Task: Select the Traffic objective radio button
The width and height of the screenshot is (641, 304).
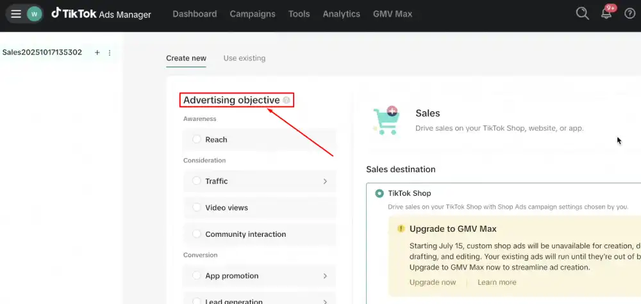Action: [197, 180]
